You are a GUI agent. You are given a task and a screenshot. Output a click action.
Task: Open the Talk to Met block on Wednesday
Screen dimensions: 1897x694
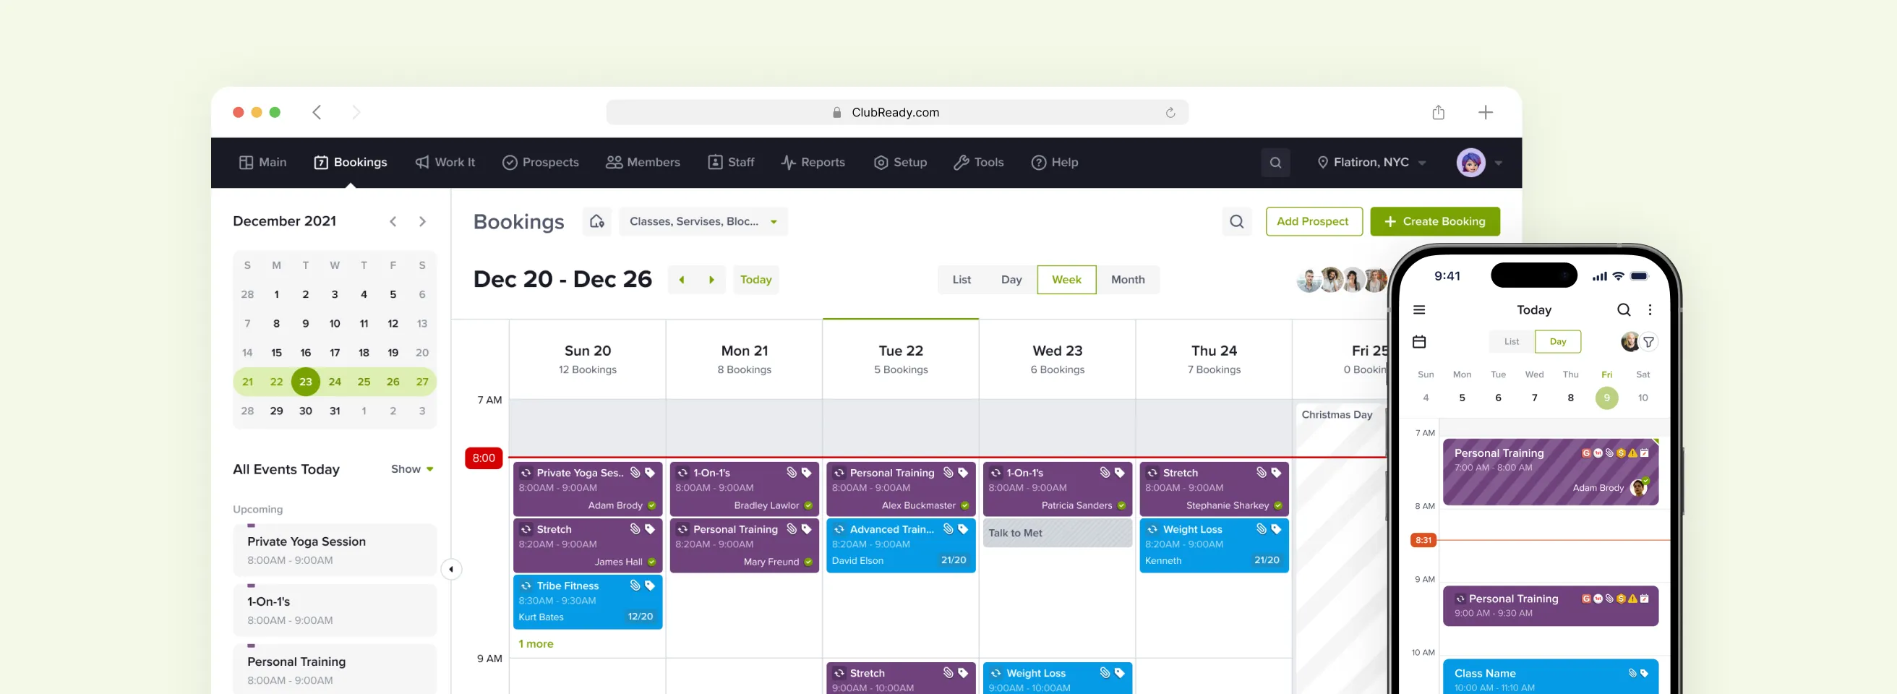(1058, 533)
